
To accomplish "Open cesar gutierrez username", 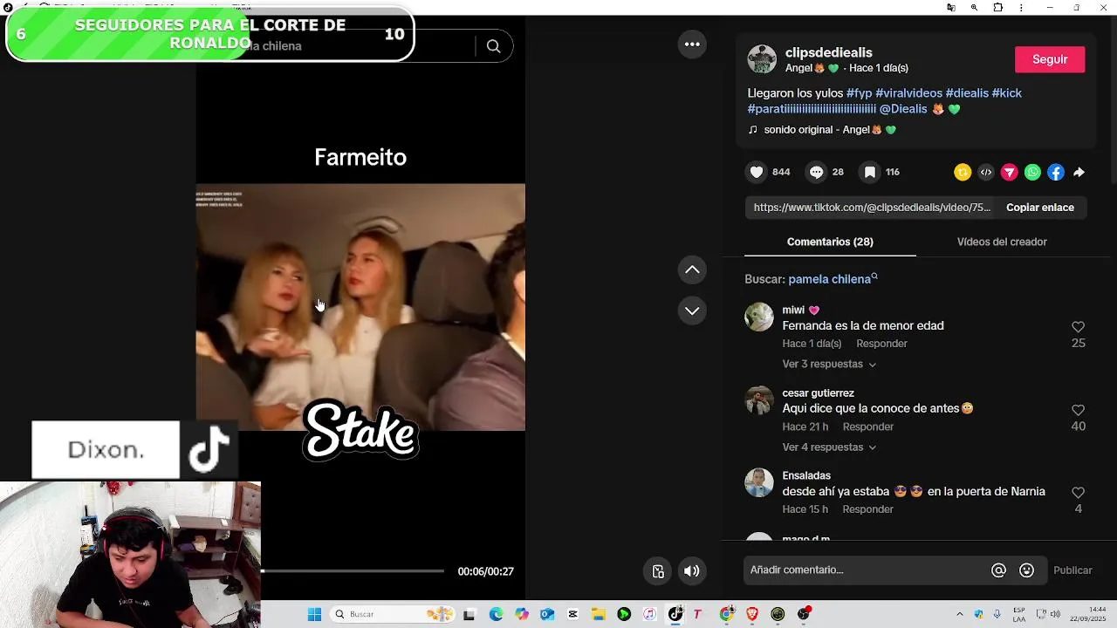I will [x=818, y=393].
